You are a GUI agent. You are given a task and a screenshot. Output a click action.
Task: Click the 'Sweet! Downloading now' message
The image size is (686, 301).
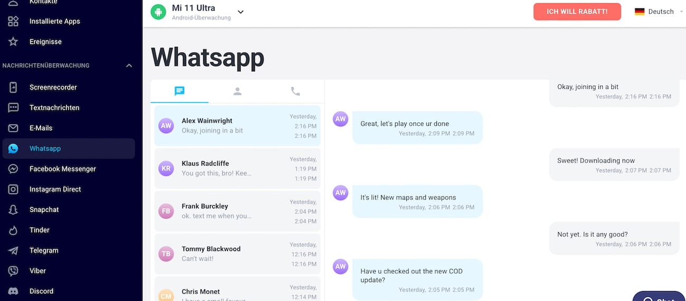coord(614,165)
